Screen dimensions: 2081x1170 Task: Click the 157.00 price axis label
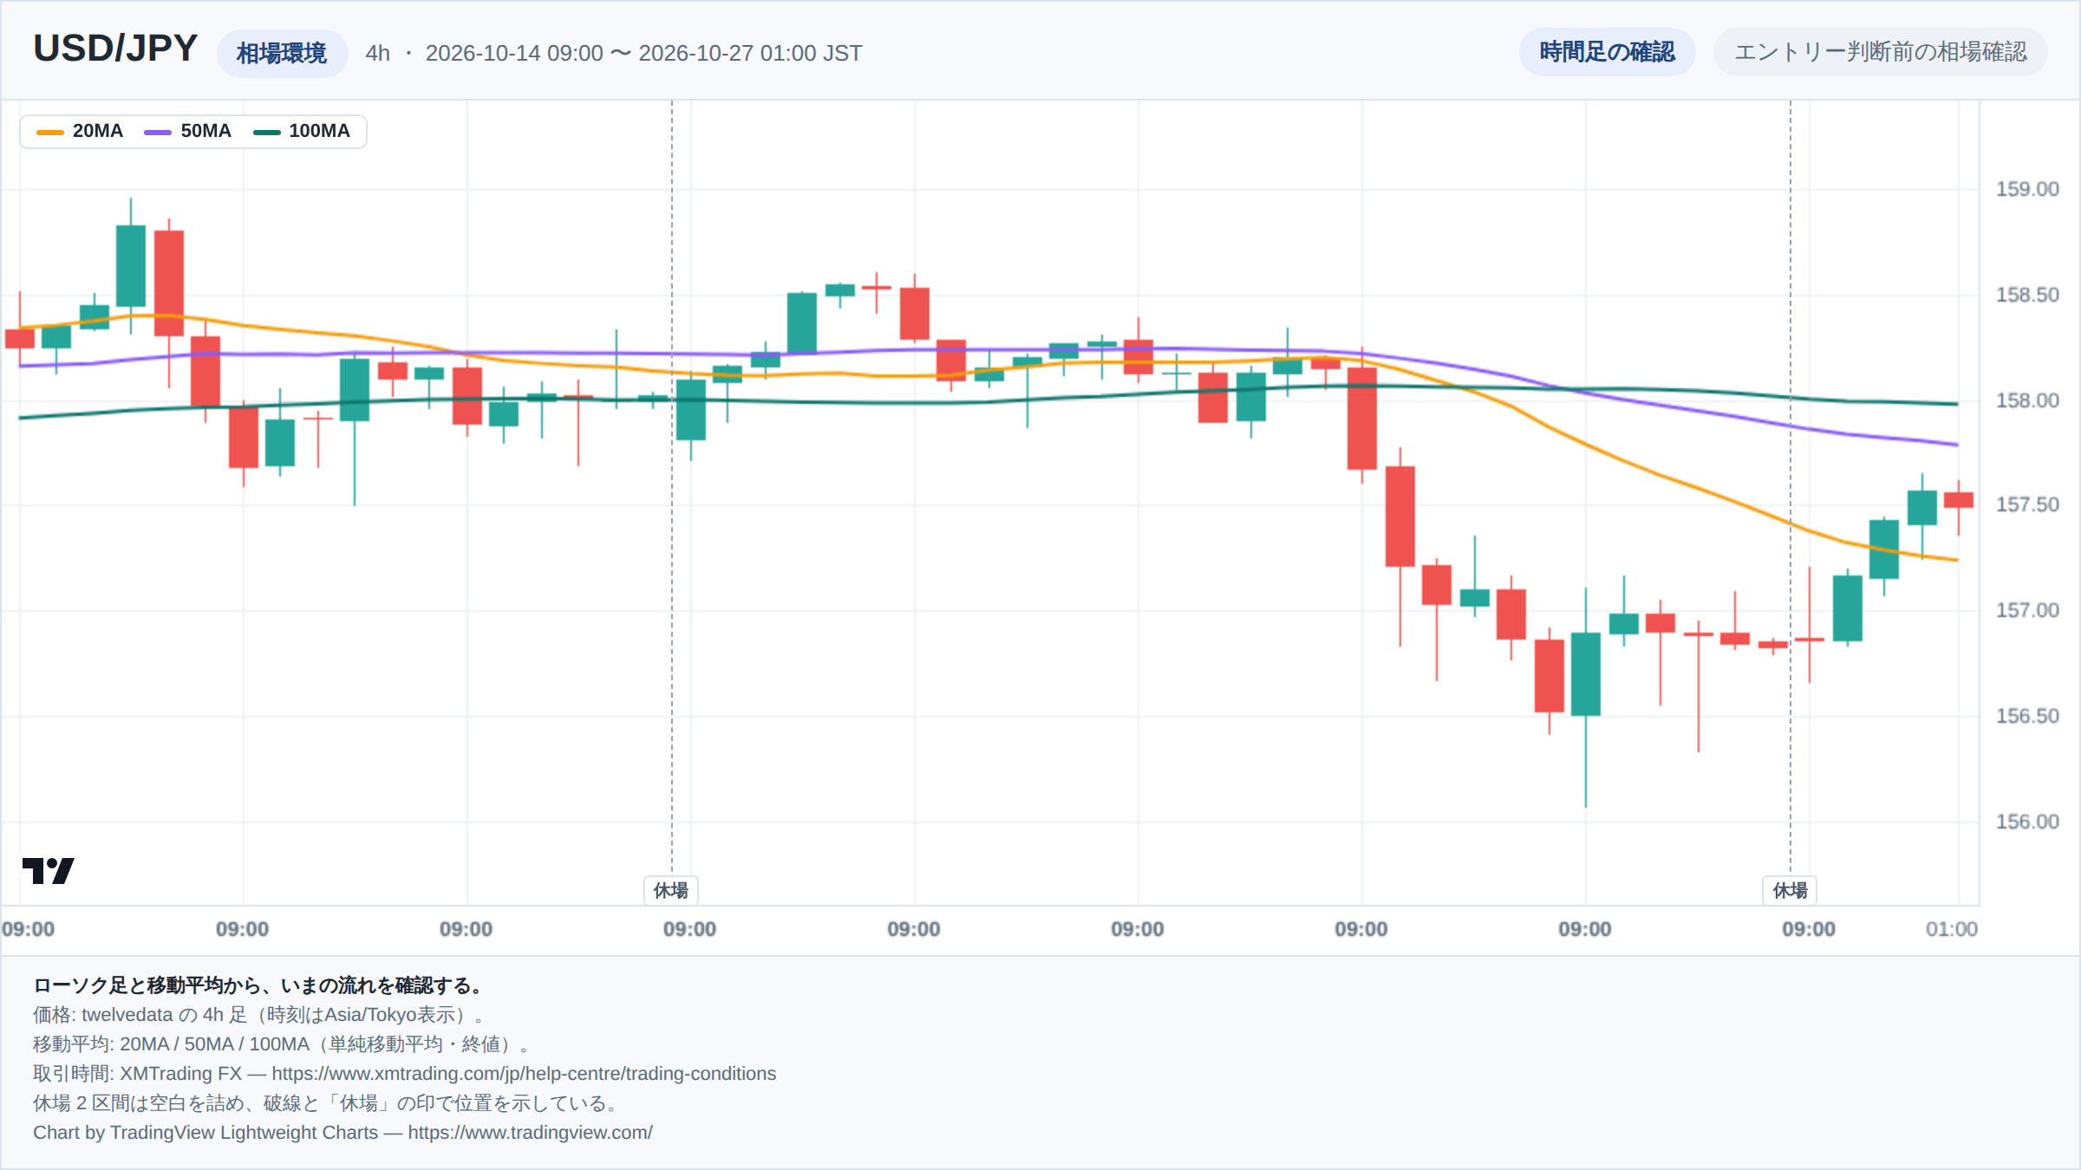(2027, 610)
